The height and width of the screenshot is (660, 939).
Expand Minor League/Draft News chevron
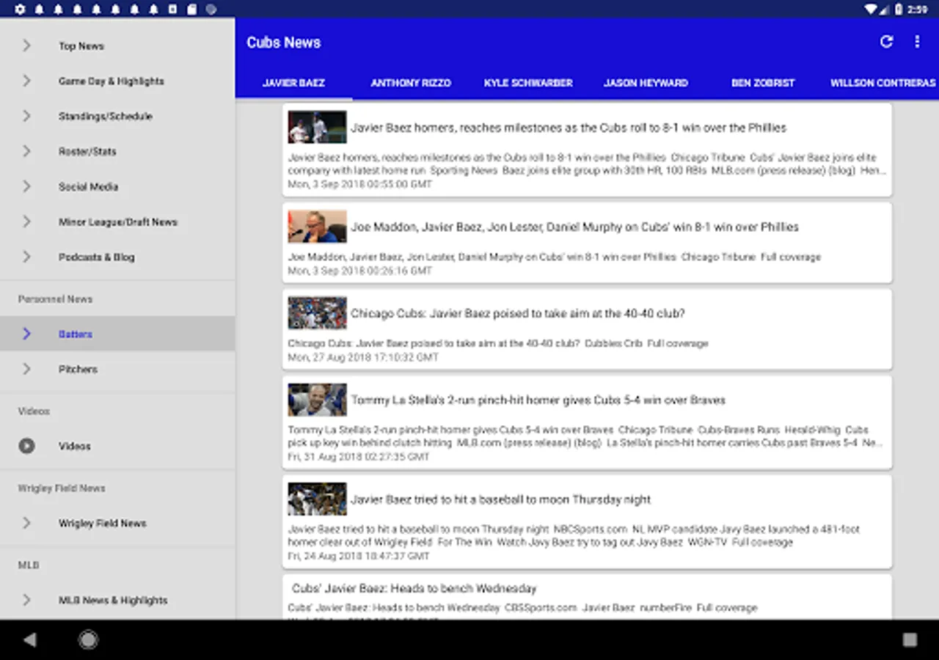[x=26, y=221]
